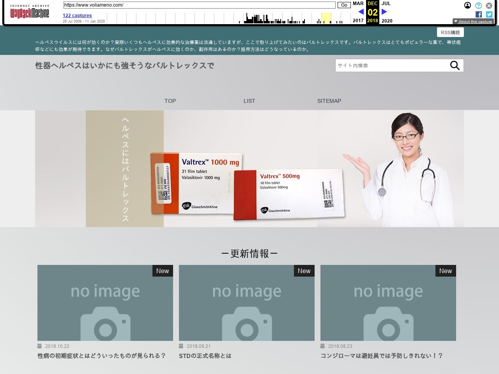499x374 pixels.
Task: Go to previous capture with left arrow
Action: click(x=361, y=12)
